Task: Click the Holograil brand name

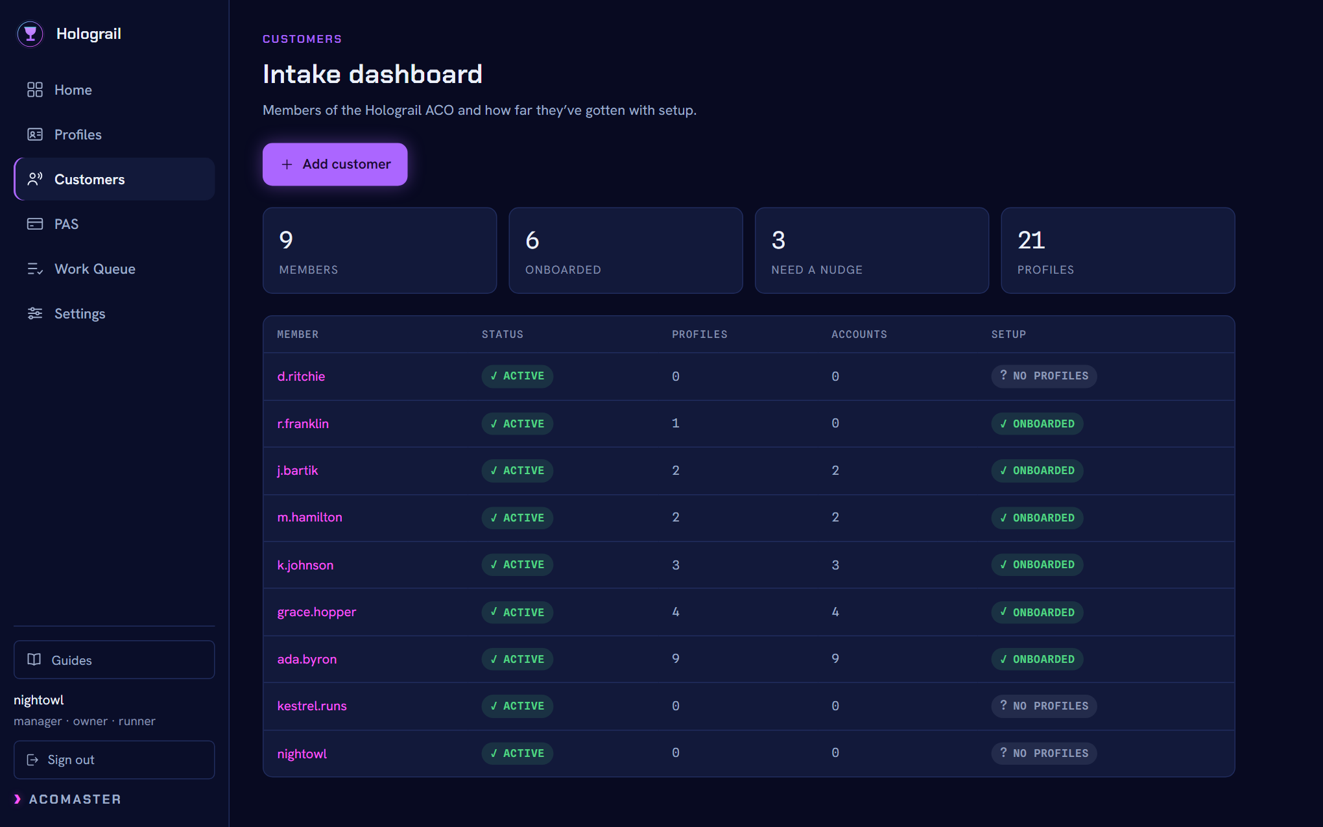Action: (x=89, y=34)
